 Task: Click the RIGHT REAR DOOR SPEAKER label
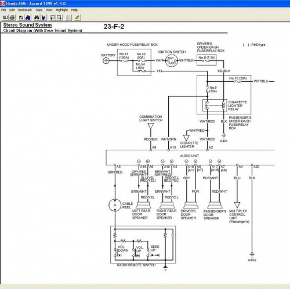166,214
